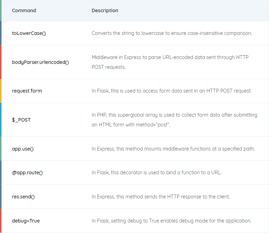Click the red color bar beside bodyParser row
The height and width of the screenshot is (233, 269).
pos(1,62)
